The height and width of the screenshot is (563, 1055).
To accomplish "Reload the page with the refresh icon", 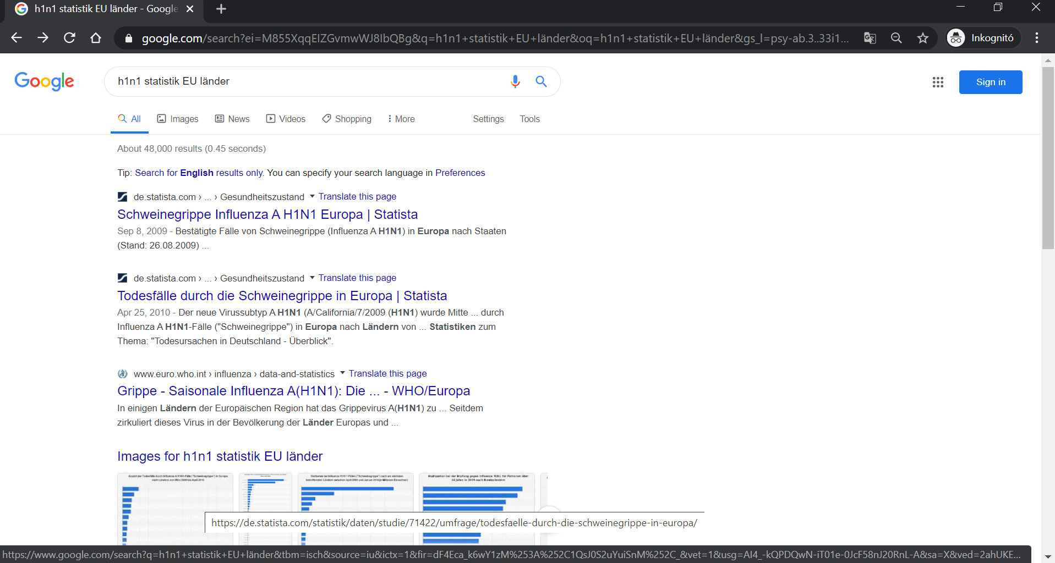I will 69,38.
